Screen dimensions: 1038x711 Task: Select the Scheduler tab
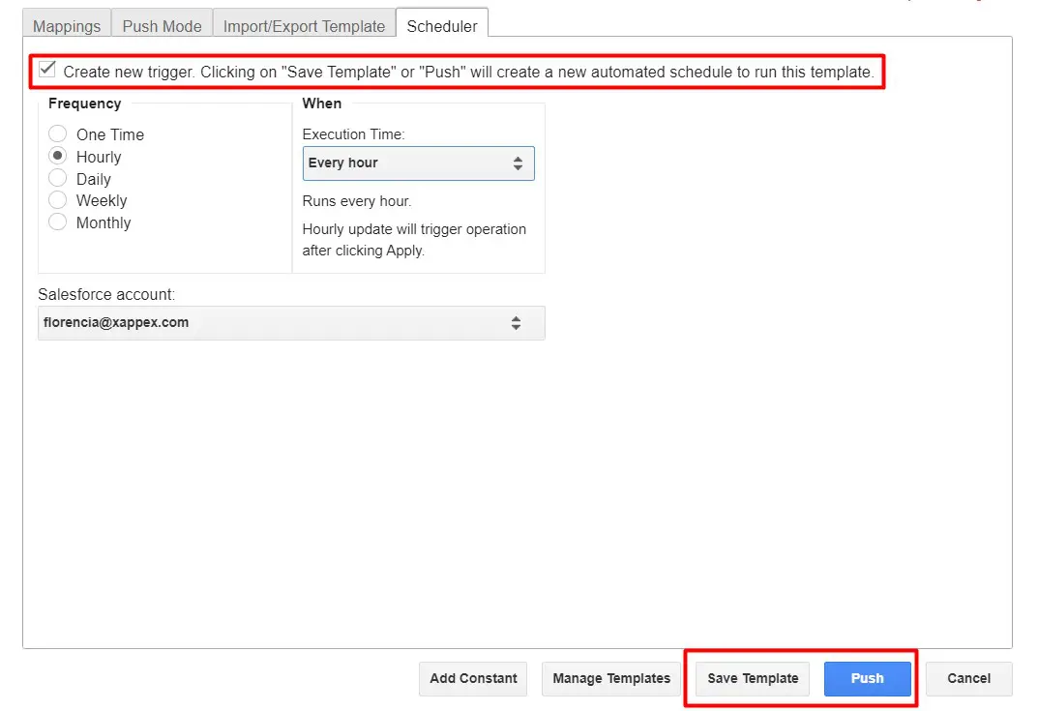[x=441, y=26]
